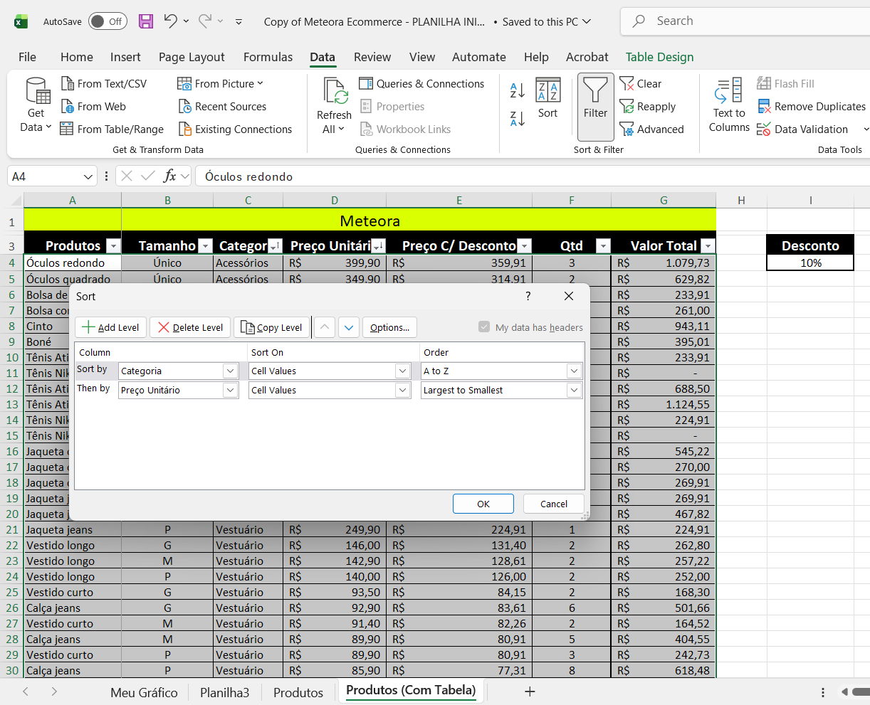Expand first level Cell Values dropdown
The width and height of the screenshot is (870, 705).
[x=403, y=371]
